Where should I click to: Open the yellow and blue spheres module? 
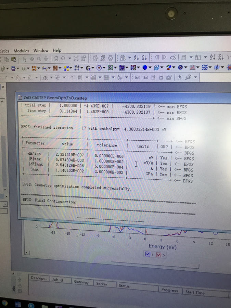tap(66, 68)
